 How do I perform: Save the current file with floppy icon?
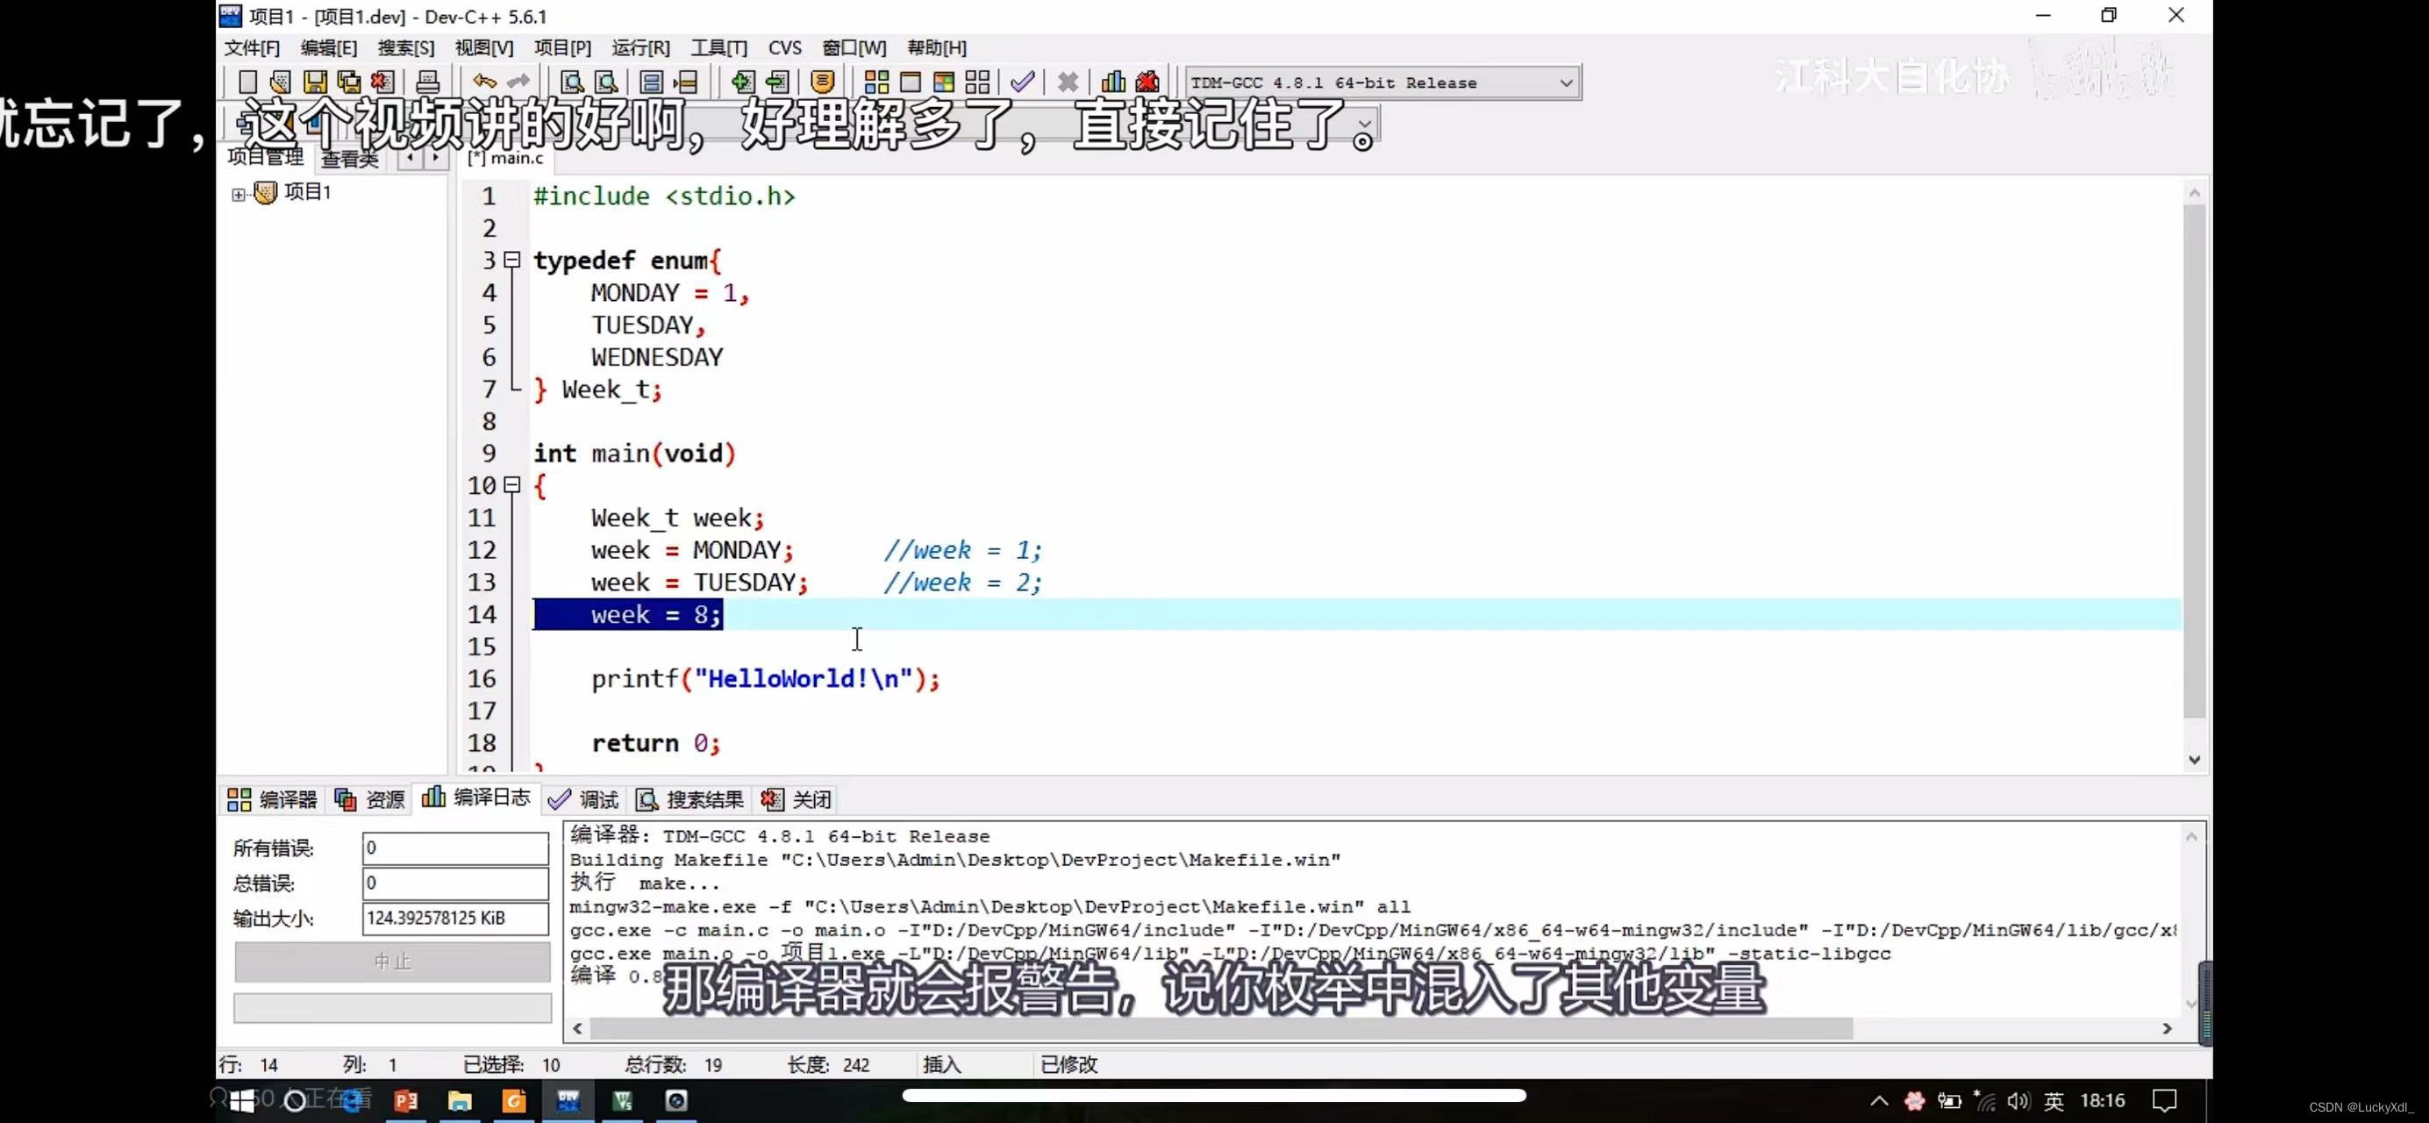pos(314,82)
